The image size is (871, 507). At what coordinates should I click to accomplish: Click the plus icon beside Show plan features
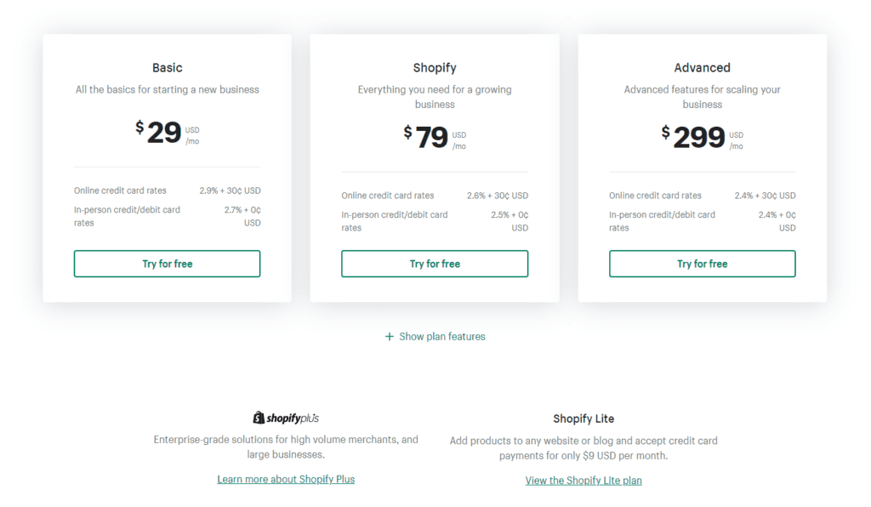pyautogui.click(x=389, y=336)
